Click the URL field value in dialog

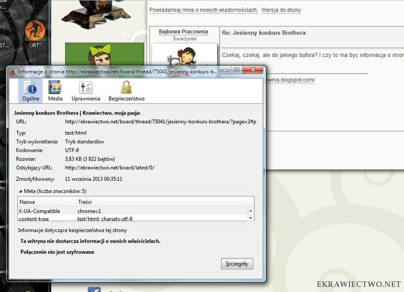click(161, 122)
